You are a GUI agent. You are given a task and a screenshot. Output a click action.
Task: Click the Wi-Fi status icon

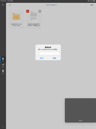tap(88, 1)
